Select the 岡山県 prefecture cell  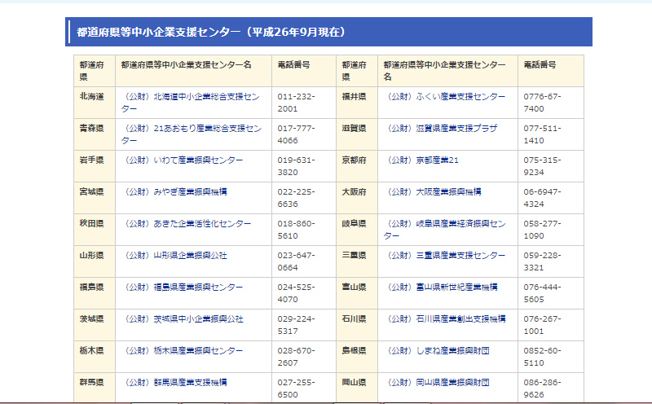point(357,389)
